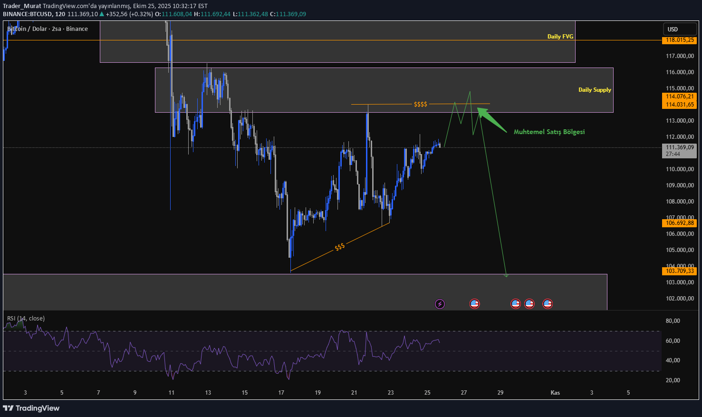
Task: Click the TradingView logo
Action: point(31,408)
